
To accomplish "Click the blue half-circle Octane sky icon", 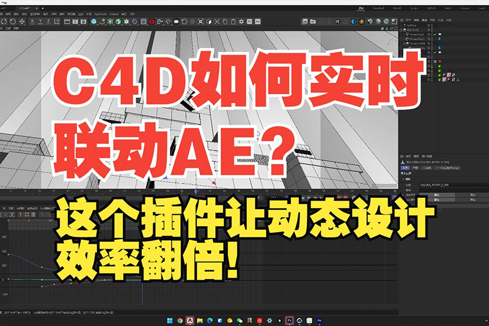I will [x=353, y=21].
